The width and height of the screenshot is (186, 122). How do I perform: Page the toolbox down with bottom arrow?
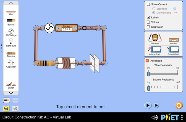[11, 93]
